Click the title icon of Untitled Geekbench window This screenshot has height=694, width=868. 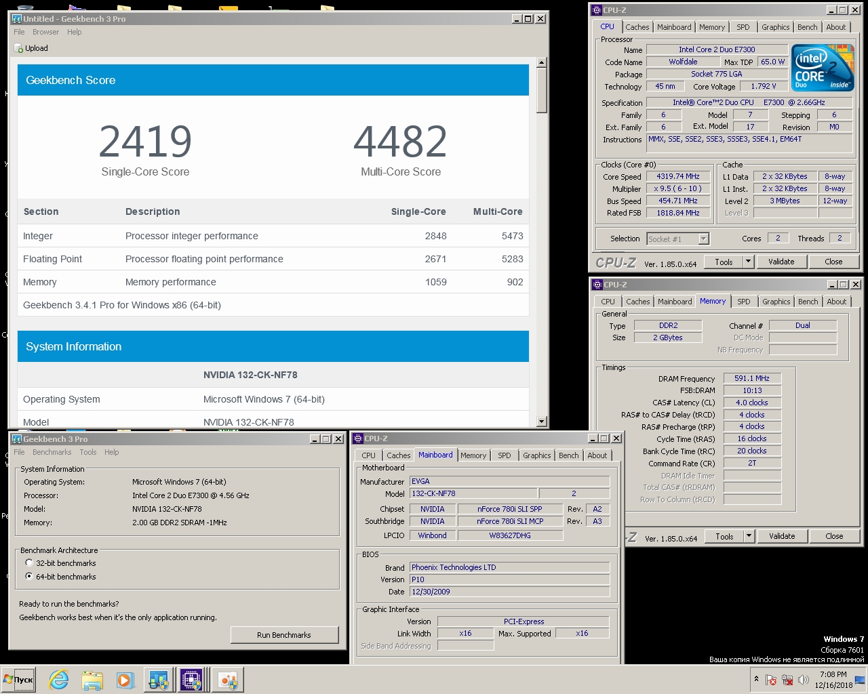[17, 19]
